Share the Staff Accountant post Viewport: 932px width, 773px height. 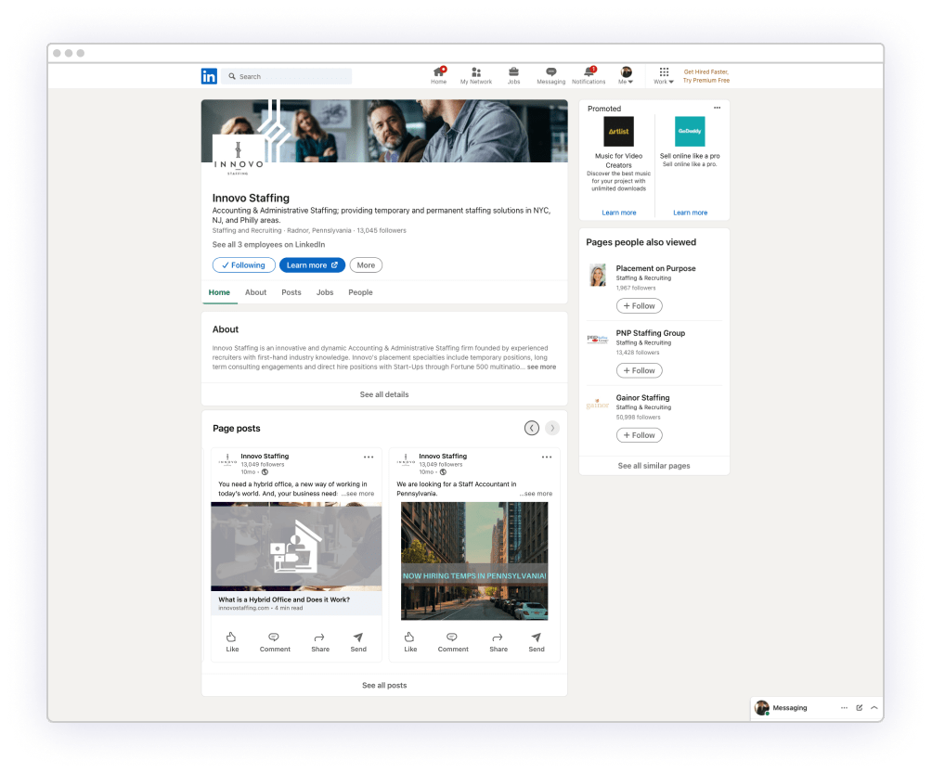(x=498, y=641)
